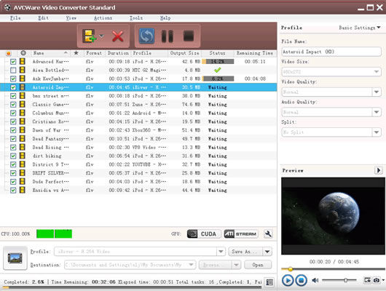Click the film icon of Ensidia vs A row
The image size is (386, 291).
[23, 190]
